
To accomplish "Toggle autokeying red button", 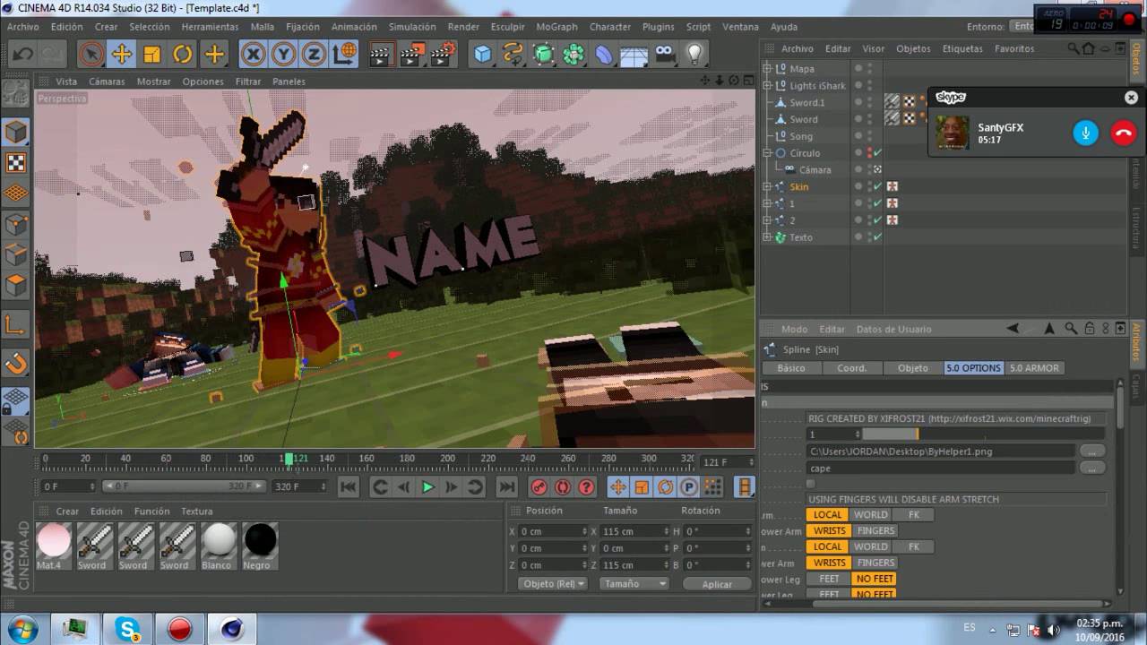I will (x=563, y=487).
